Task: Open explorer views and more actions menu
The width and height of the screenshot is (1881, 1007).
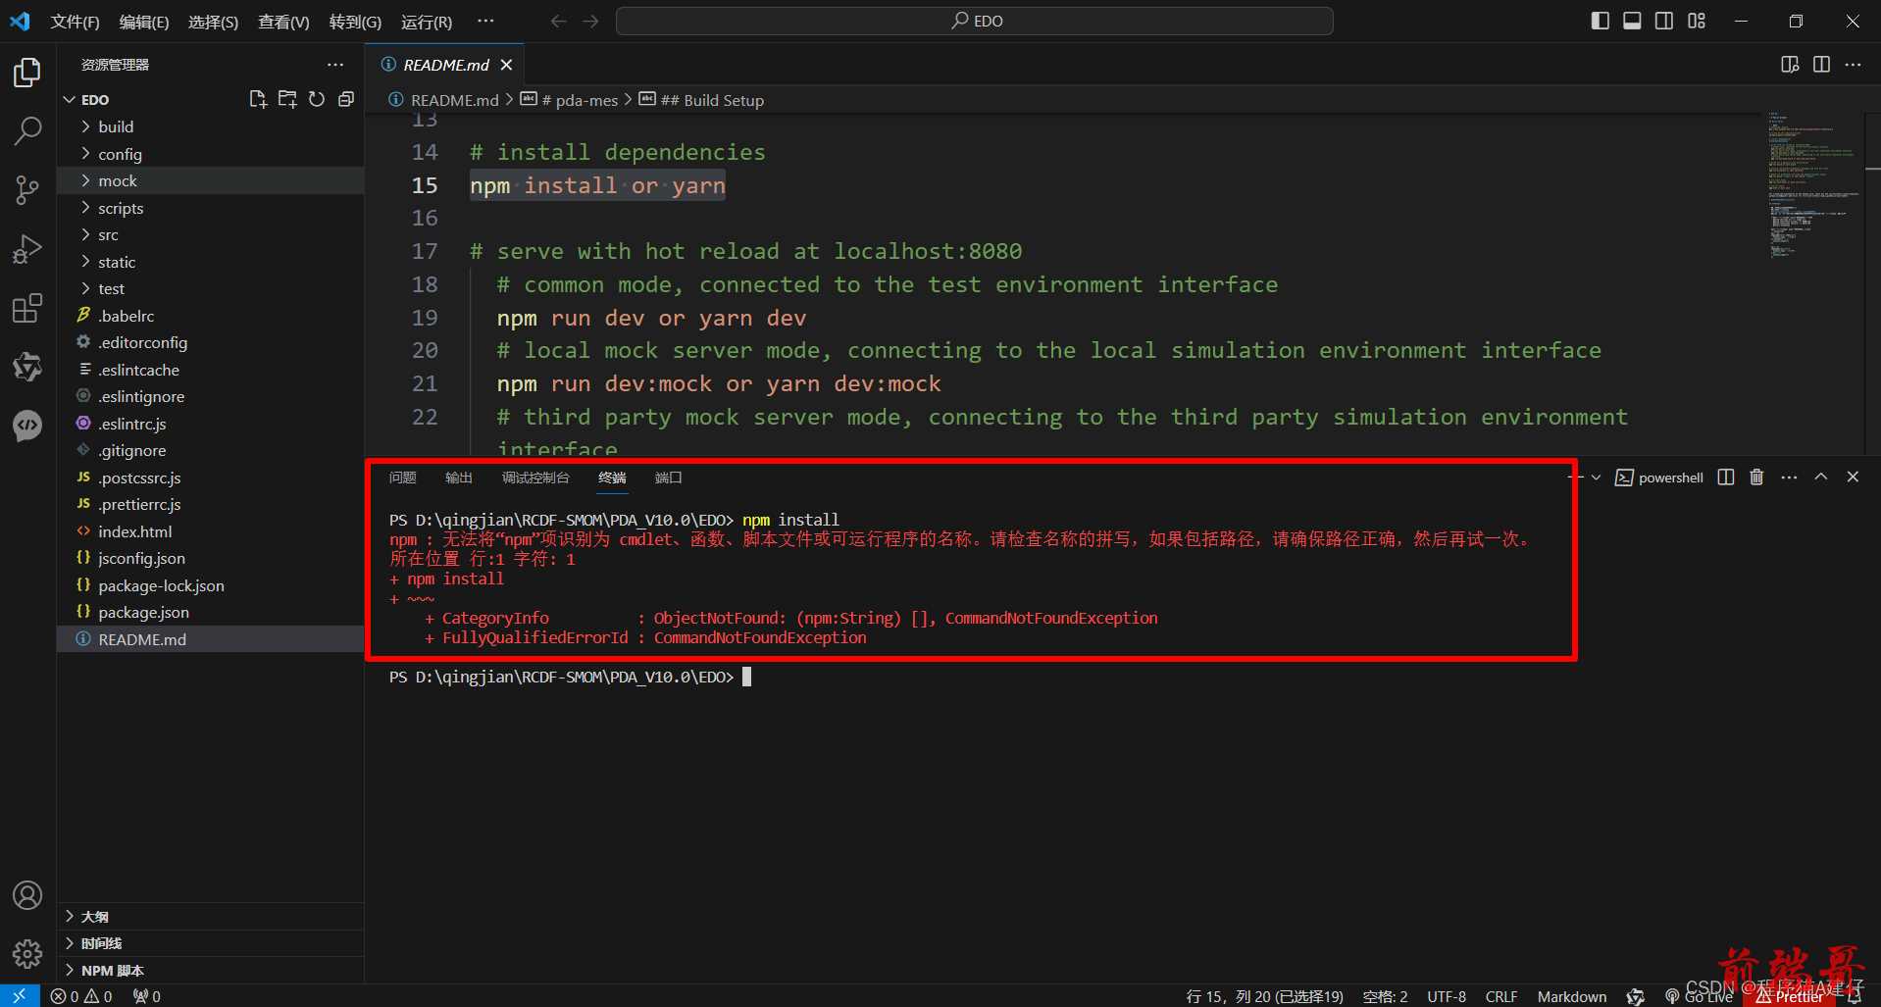Action: coord(335,65)
